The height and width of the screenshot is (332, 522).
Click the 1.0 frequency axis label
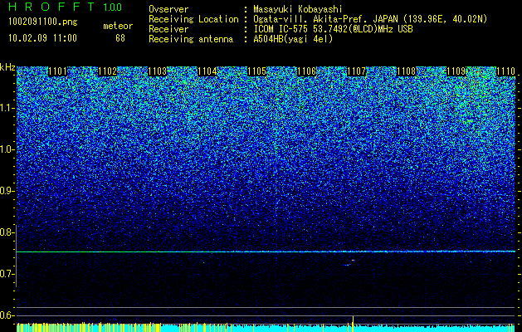(x=7, y=149)
